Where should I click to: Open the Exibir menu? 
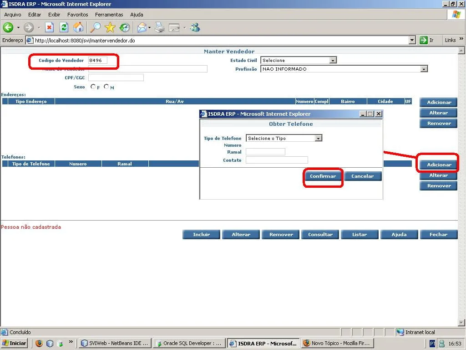click(54, 15)
